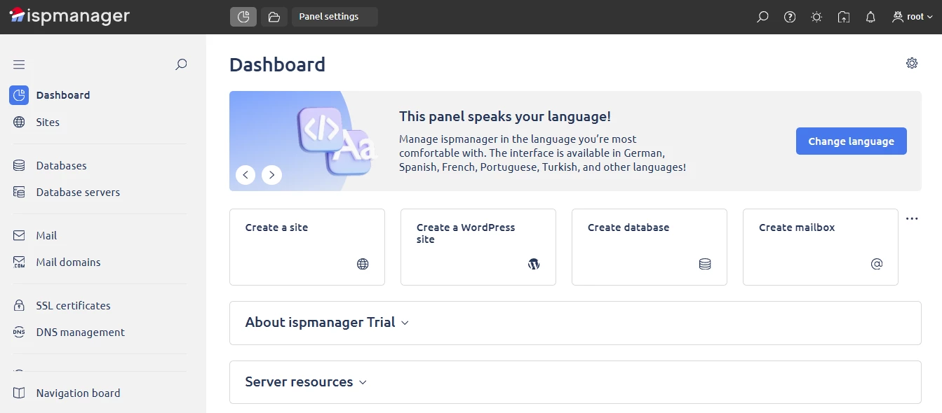Toggle the light/dark theme sun icon

click(x=816, y=16)
